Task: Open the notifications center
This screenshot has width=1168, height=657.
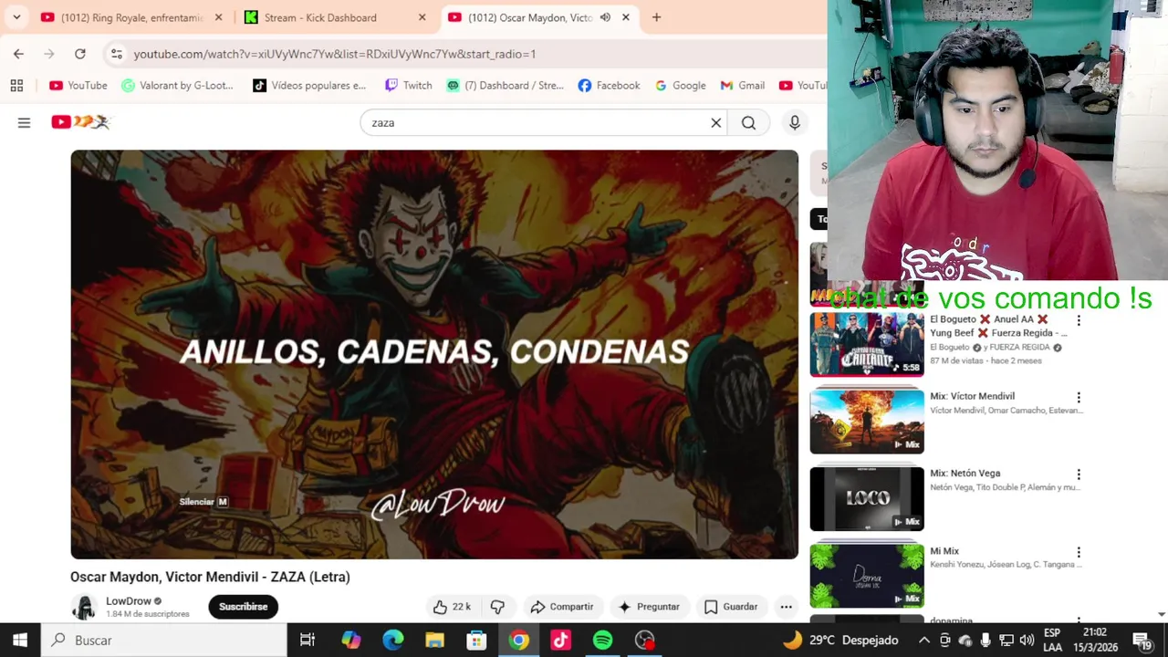Action: pos(1142,640)
